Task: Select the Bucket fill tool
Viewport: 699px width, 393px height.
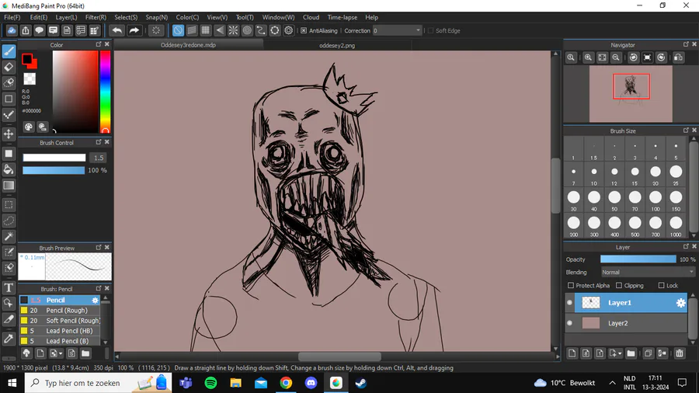Action: pos(9,169)
